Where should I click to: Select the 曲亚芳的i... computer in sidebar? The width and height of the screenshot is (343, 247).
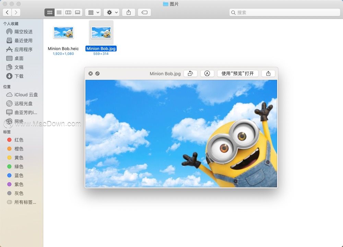(21, 112)
